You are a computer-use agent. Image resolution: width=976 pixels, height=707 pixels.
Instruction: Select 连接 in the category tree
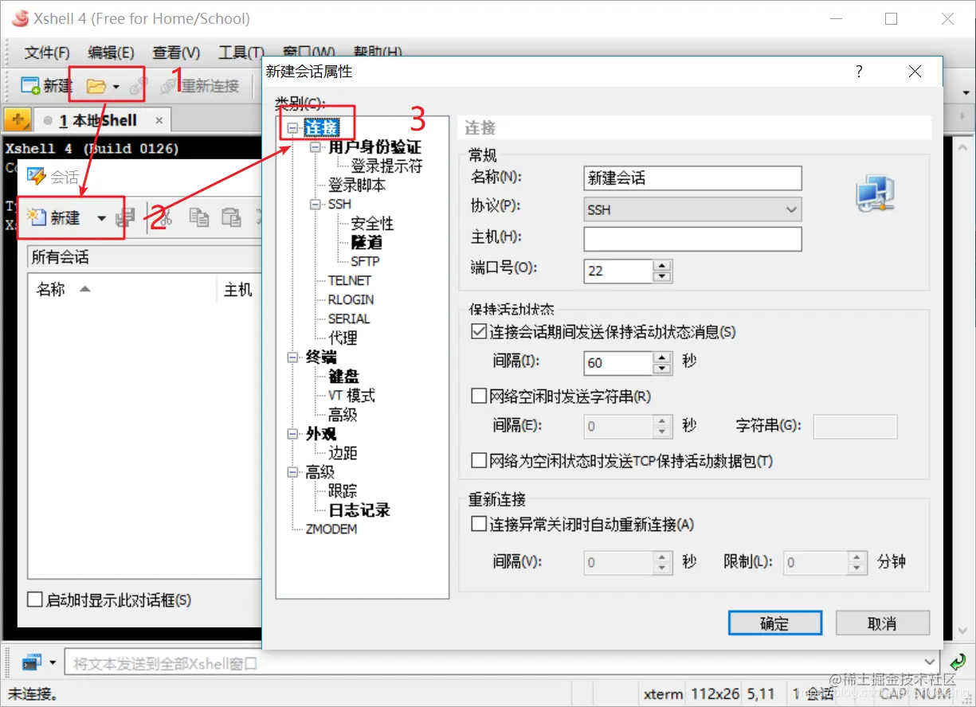(x=322, y=128)
